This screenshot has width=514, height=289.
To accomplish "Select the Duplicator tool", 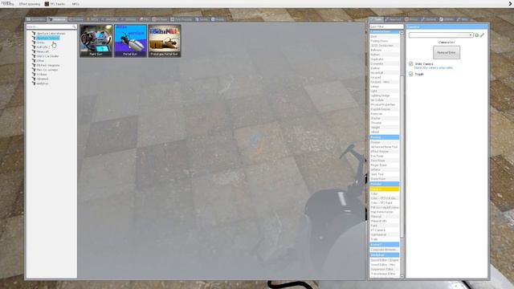I will [x=384, y=59].
